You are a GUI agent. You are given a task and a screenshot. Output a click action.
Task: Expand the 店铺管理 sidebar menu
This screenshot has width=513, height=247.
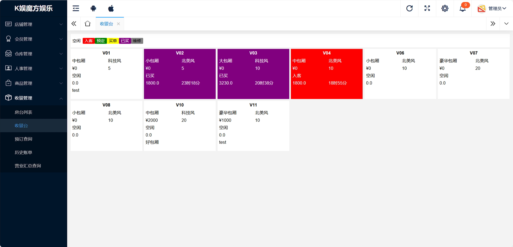click(x=34, y=24)
